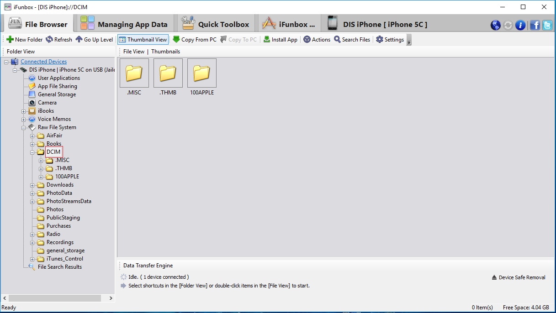Click the New Folder toolbar button
This screenshot has height=313, width=556.
click(24, 40)
